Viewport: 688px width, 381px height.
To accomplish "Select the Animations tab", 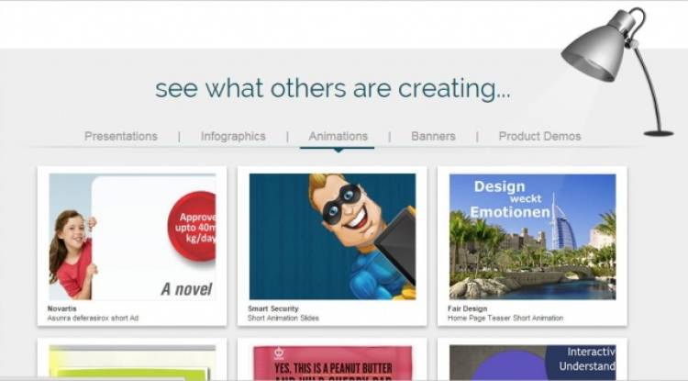I will coord(338,136).
